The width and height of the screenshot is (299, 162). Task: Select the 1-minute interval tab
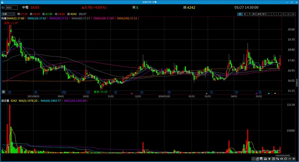pyautogui.click(x=269, y=14)
